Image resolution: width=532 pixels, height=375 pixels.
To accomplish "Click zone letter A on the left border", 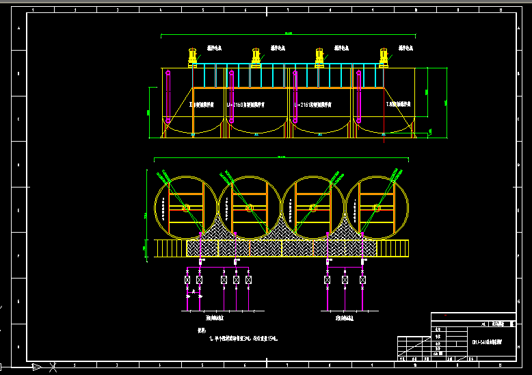I will (18, 28).
